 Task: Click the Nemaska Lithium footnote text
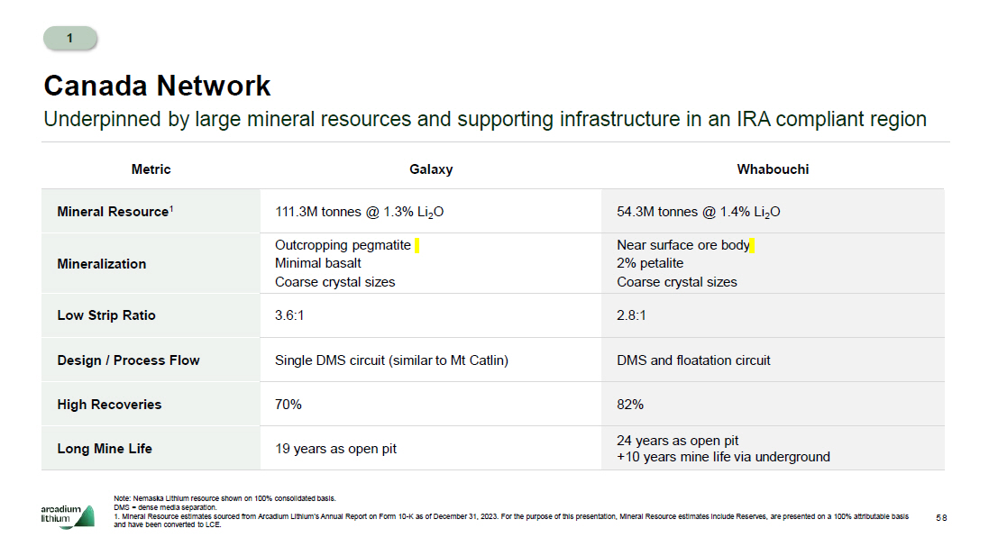[225, 498]
